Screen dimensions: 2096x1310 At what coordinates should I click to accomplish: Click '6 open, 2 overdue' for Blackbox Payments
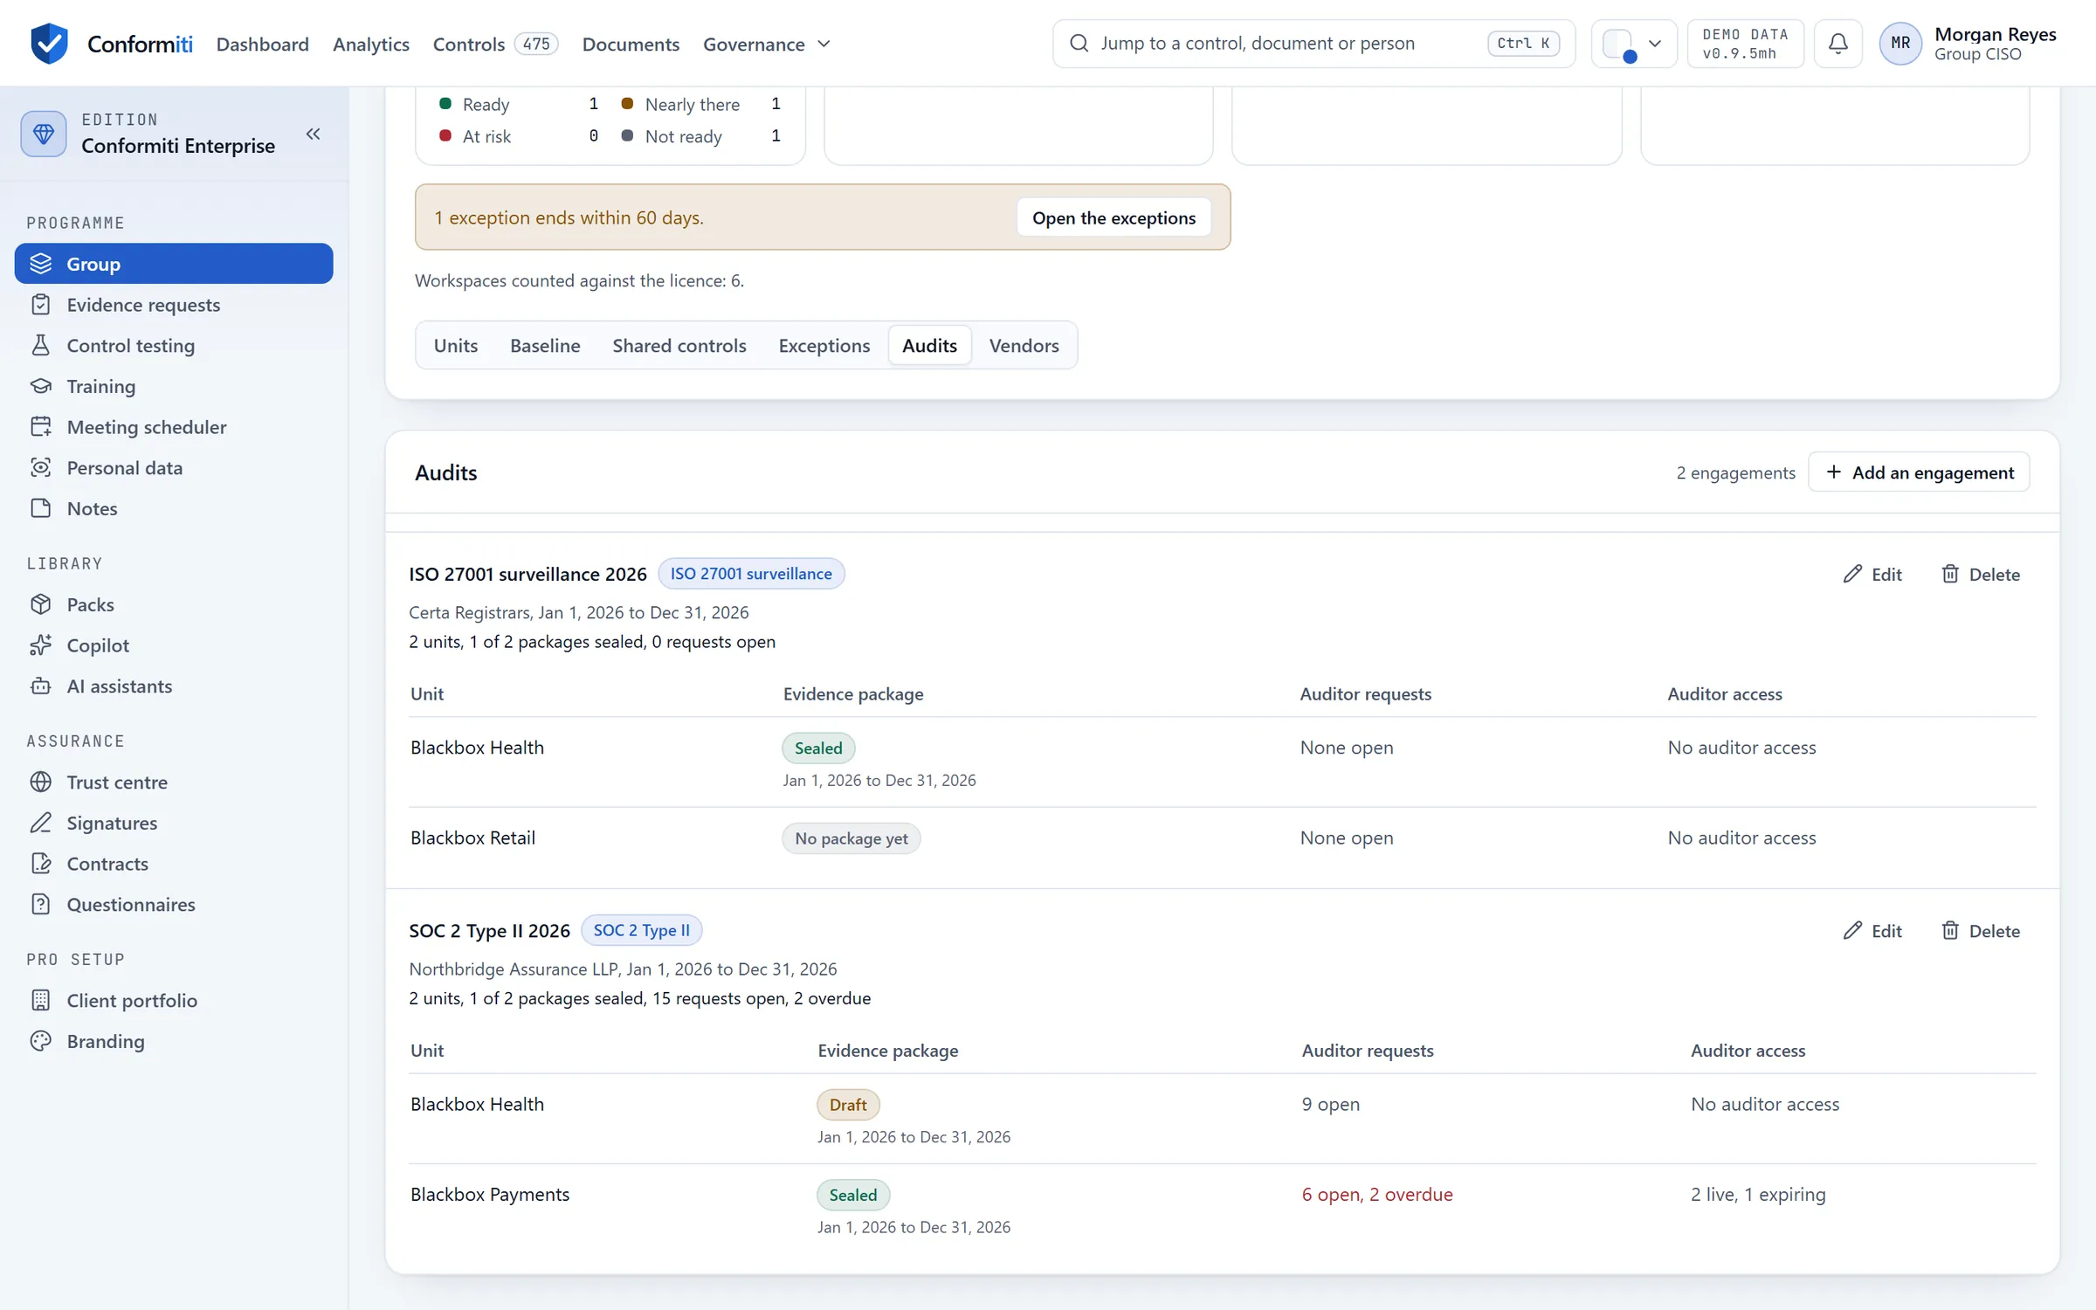pyautogui.click(x=1377, y=1194)
